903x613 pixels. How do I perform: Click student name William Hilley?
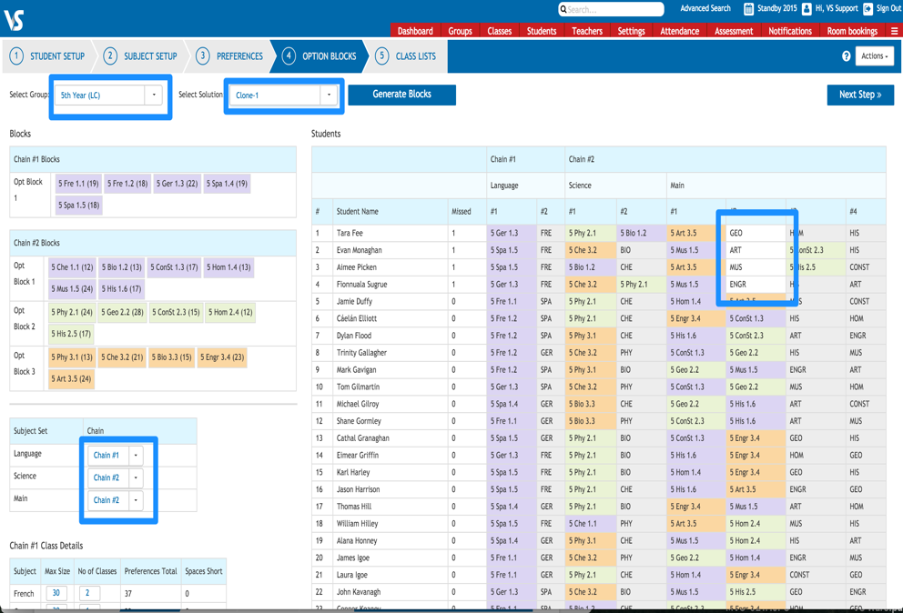click(x=357, y=523)
